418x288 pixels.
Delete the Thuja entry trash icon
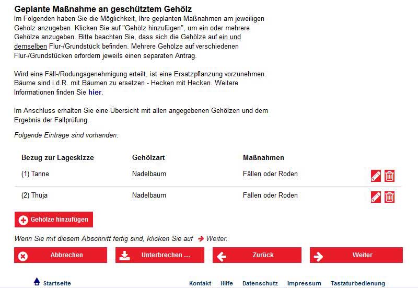coord(389,197)
